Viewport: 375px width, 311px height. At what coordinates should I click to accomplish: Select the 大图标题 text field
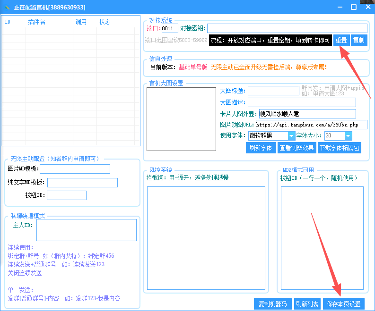273,91
